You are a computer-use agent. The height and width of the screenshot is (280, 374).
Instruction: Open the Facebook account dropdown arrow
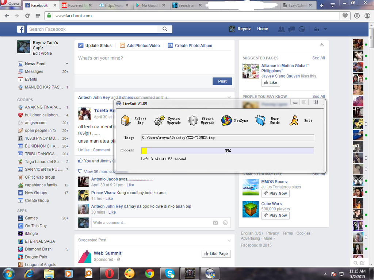pyautogui.click(x=325, y=29)
